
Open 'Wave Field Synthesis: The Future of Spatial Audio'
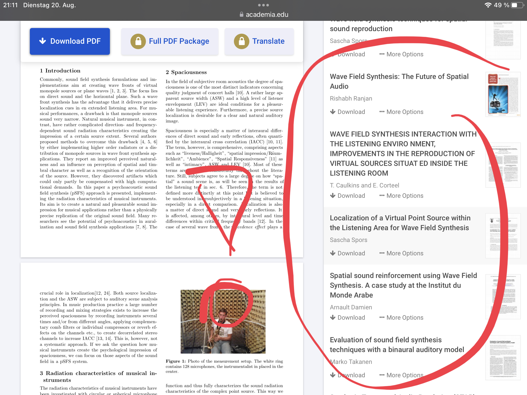click(x=399, y=81)
